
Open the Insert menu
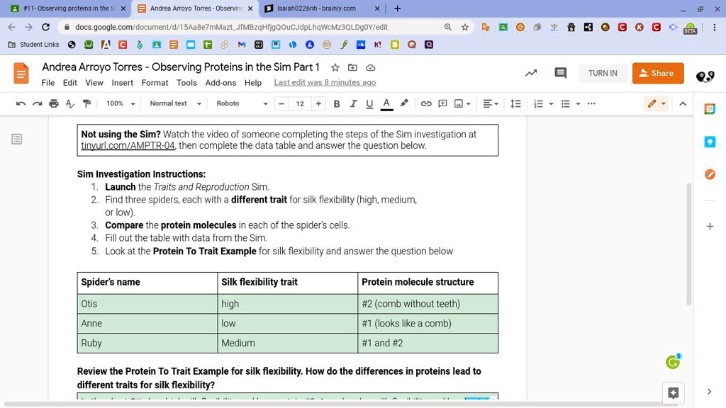coord(122,83)
